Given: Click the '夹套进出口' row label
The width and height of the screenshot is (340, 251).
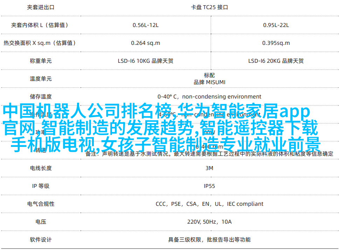Looking at the screenshot, I should pos(41,7).
